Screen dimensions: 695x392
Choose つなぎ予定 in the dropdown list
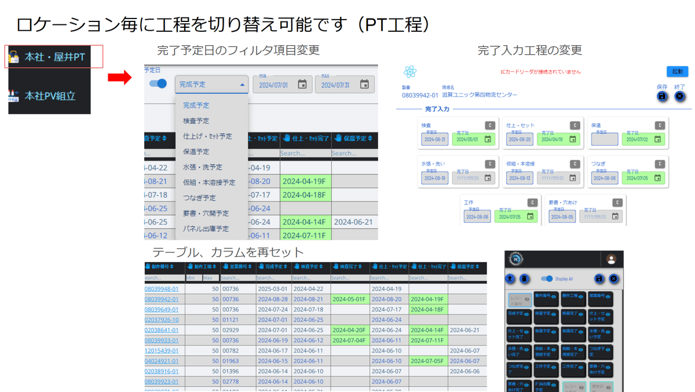tap(199, 198)
